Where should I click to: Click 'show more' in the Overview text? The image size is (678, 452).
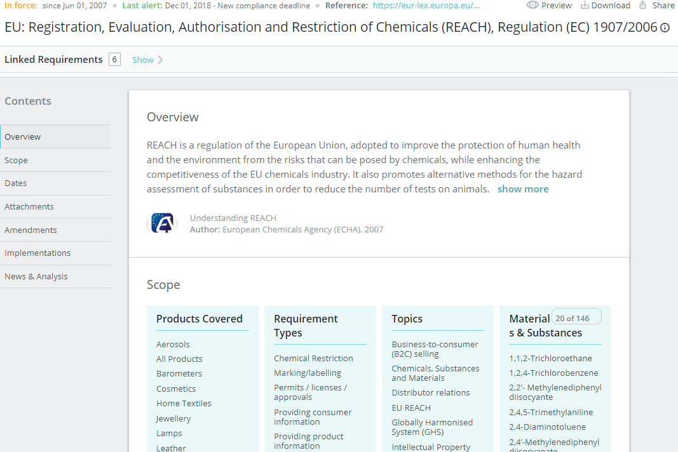click(522, 189)
